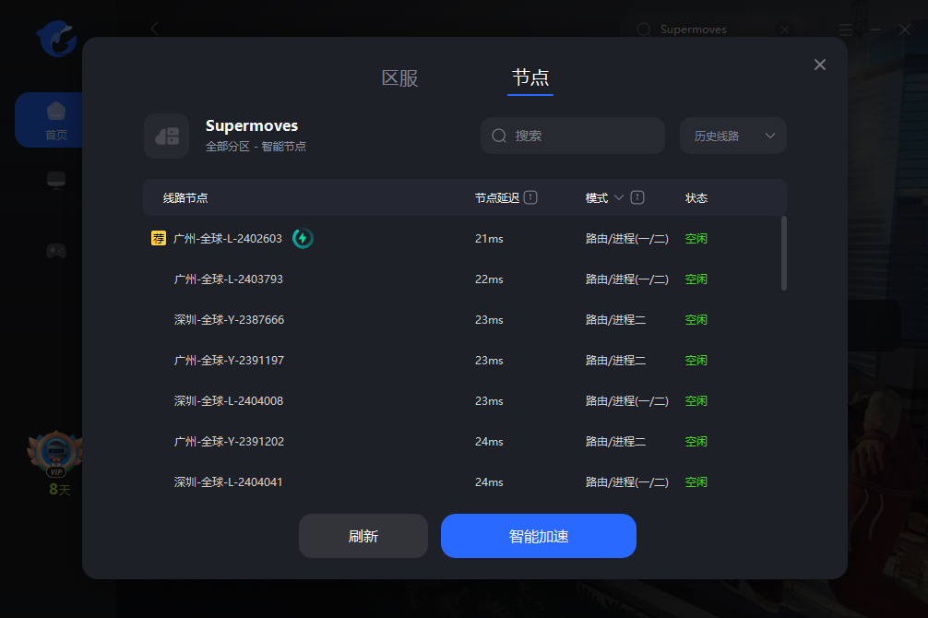
Task: Start 智能加速 smart acceleration
Action: (x=539, y=536)
